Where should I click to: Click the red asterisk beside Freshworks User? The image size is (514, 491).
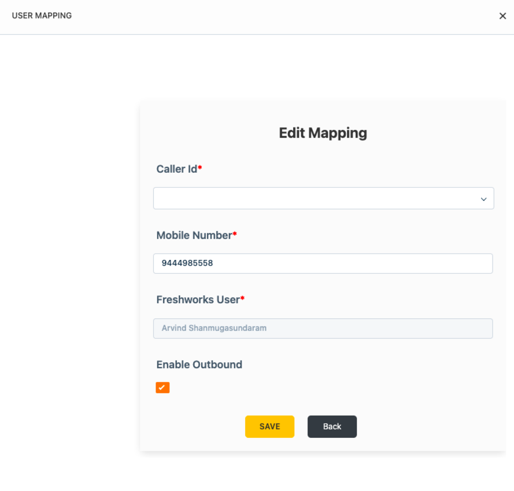242,299
